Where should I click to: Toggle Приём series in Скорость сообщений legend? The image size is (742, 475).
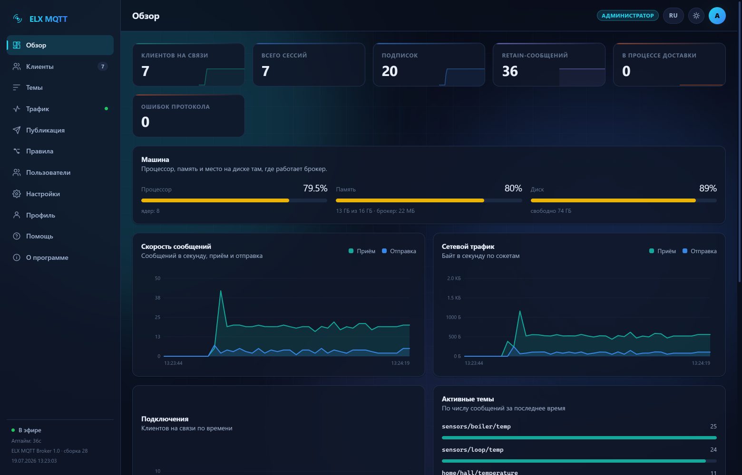(x=362, y=251)
